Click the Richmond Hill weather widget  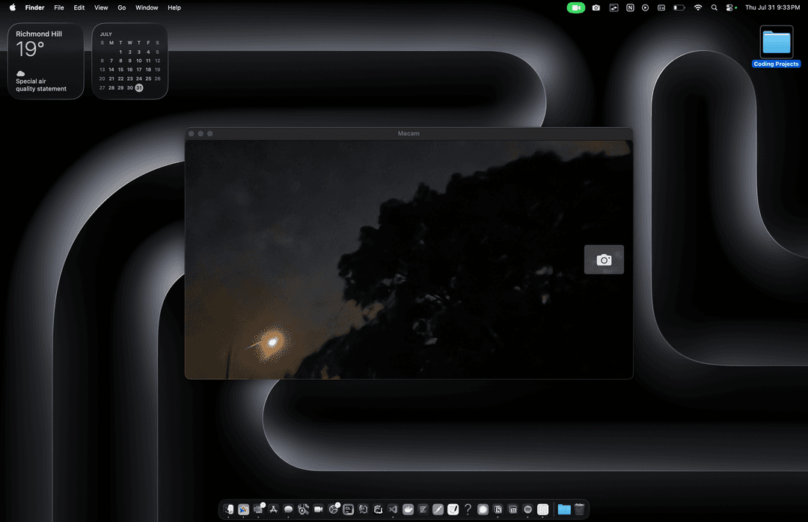[47, 61]
